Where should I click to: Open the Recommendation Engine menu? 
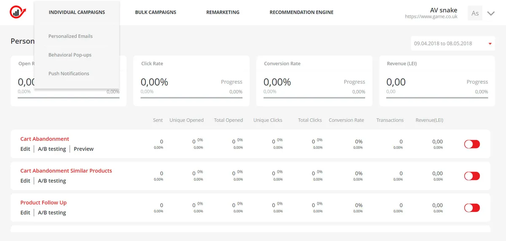click(x=301, y=12)
